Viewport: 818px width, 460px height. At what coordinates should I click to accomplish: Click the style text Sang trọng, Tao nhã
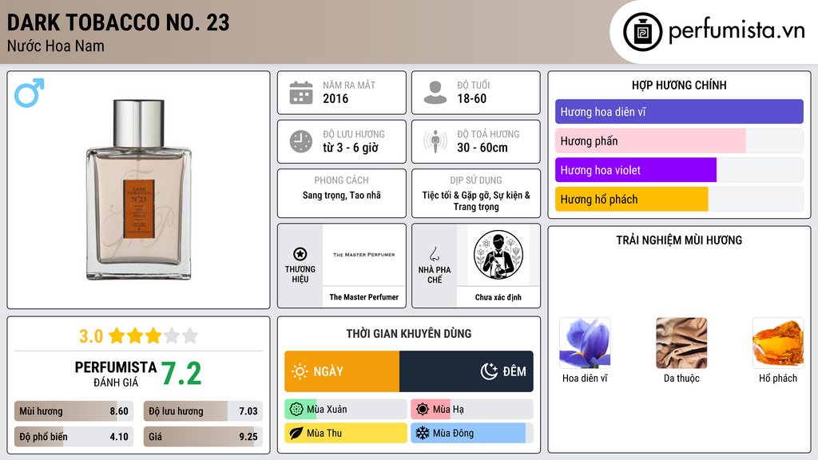(342, 196)
